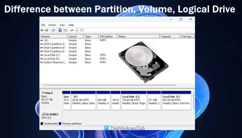Screen dimensions: 242x138
Task: Toggle the Show/Hide Console Tree icon
Action: pos(53,30)
